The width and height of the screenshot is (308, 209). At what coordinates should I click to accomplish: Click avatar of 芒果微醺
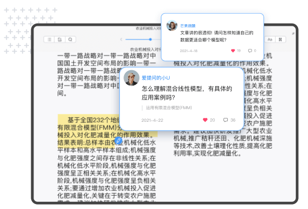coord(172,26)
